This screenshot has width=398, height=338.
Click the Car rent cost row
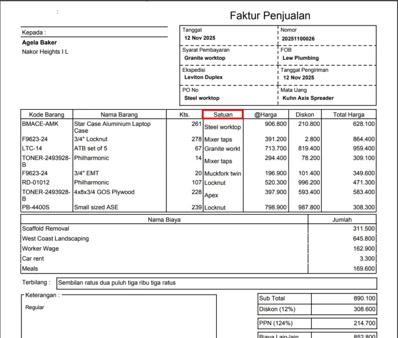click(x=199, y=259)
